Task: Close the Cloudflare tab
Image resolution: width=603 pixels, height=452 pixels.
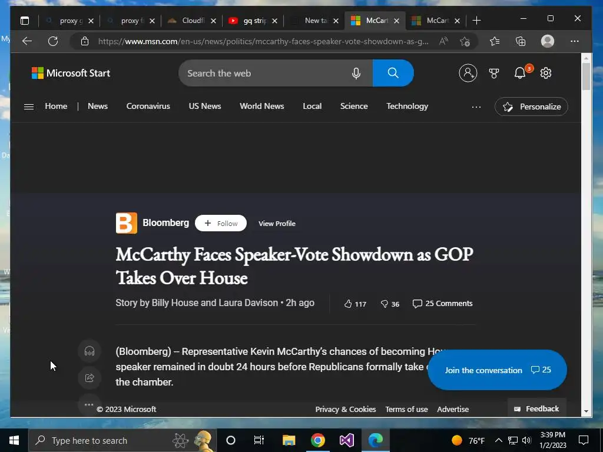Action: click(x=213, y=21)
